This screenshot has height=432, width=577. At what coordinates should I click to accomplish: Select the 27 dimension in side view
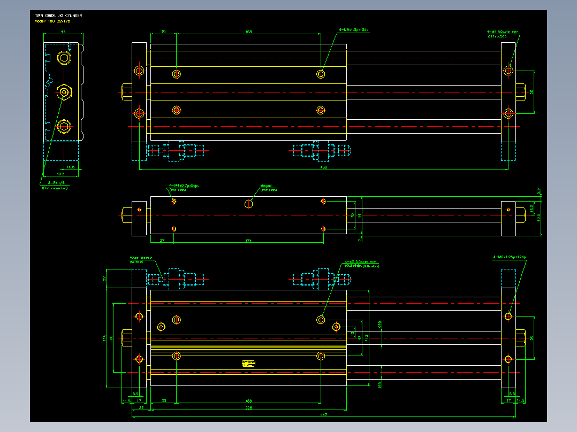(162, 241)
